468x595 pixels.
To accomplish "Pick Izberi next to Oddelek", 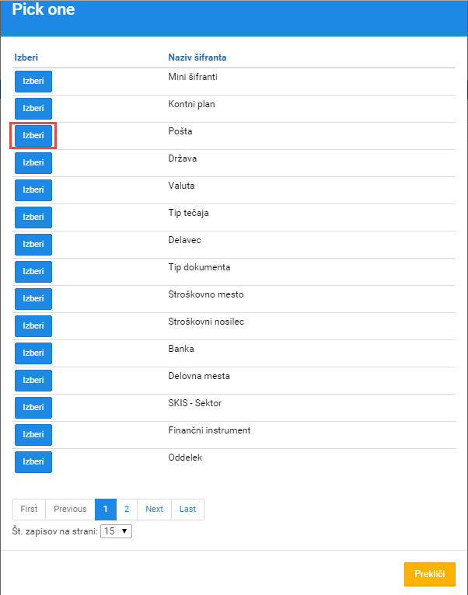I will [x=33, y=462].
